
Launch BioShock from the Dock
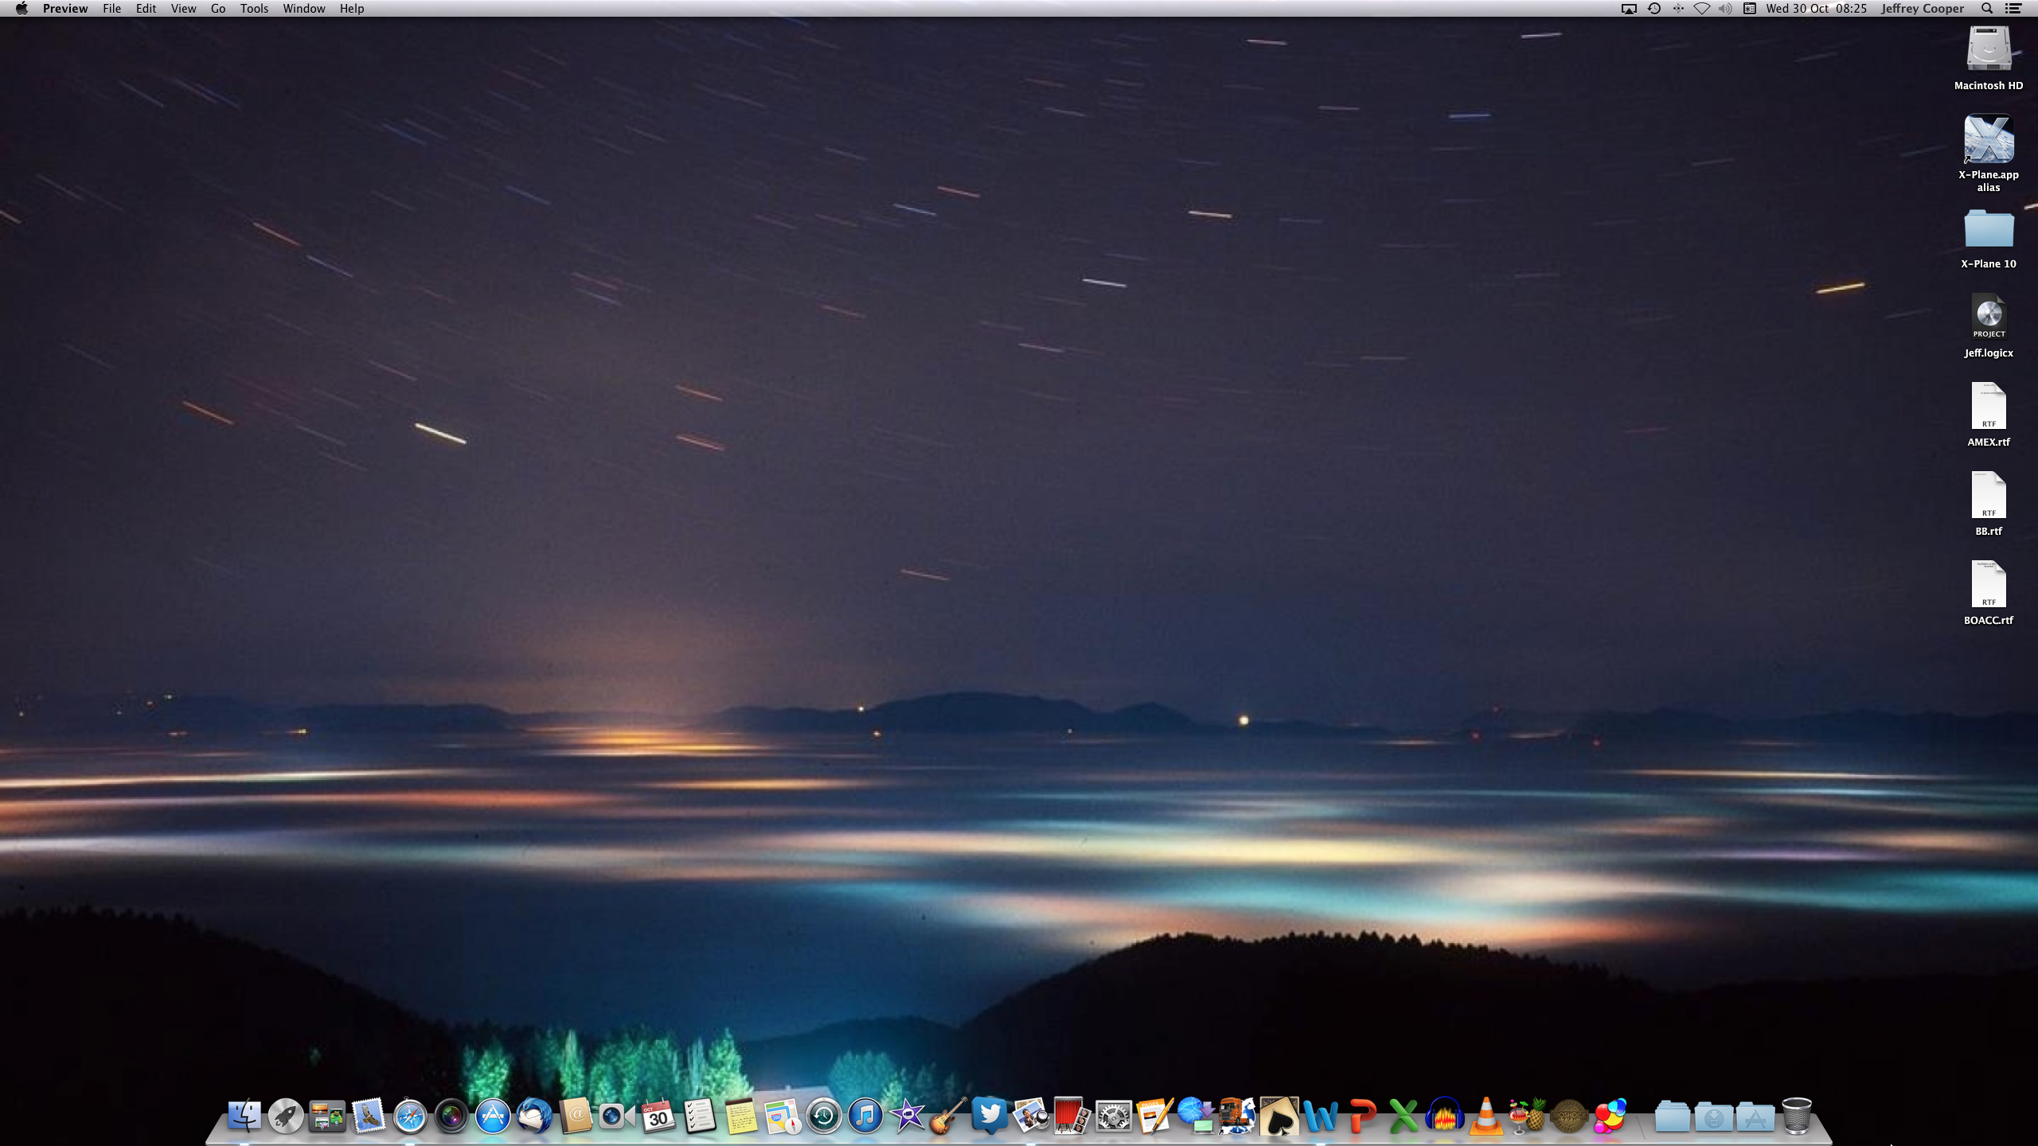point(1569,1116)
